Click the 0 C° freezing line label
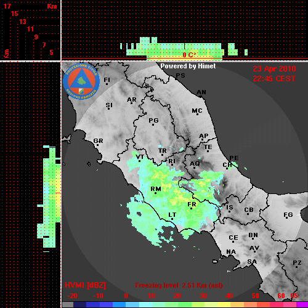308x308 pixels. (189, 55)
